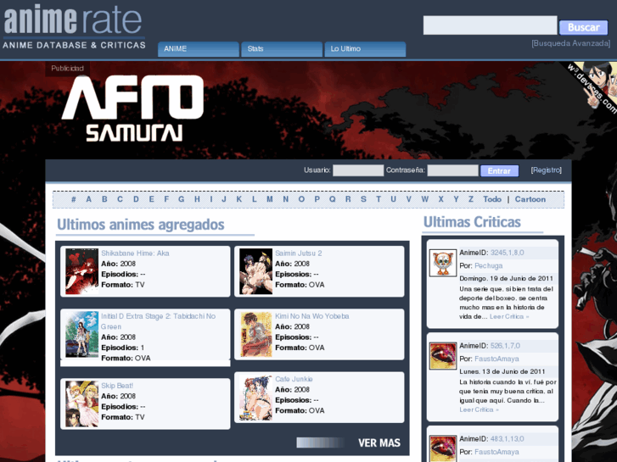Click the Entrar login button
This screenshot has height=462, width=617.
click(499, 170)
